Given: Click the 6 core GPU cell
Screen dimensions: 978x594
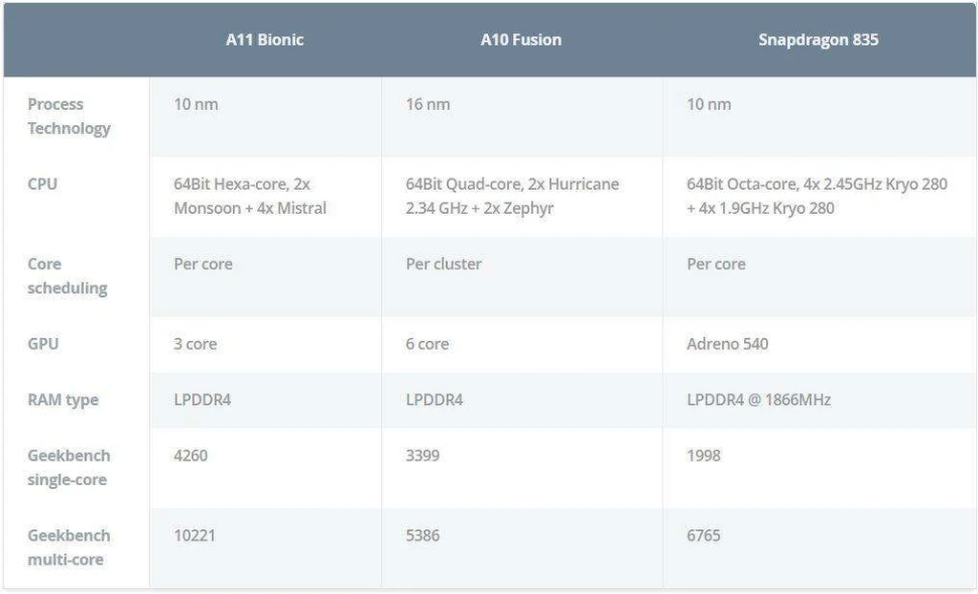Looking at the screenshot, I should tap(427, 344).
